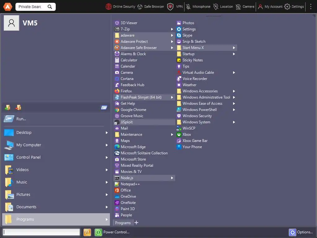Open Windows Security
Screen dimensions: 317x238
tap(206, 116)
